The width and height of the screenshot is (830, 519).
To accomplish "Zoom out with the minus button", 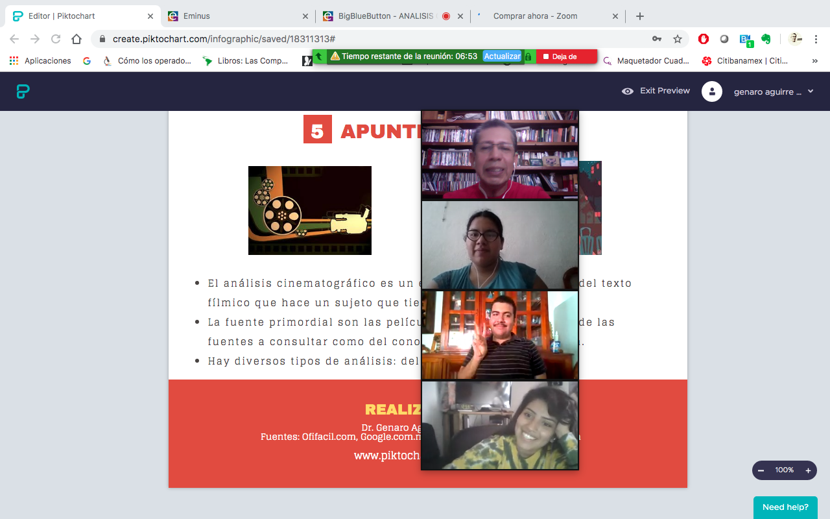I will (x=761, y=470).
